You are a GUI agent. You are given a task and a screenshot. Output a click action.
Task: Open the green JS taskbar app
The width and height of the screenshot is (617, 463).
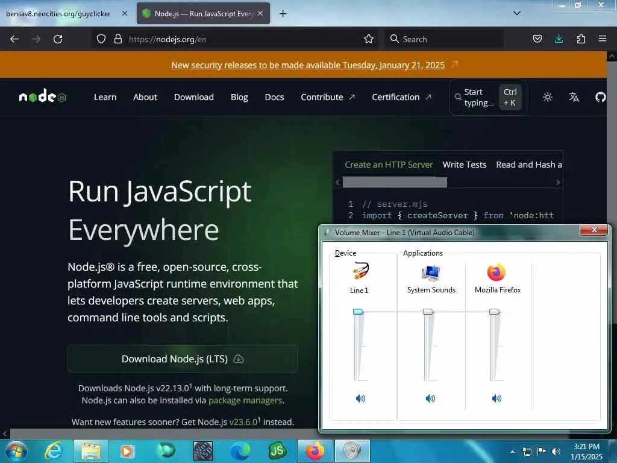(x=277, y=451)
